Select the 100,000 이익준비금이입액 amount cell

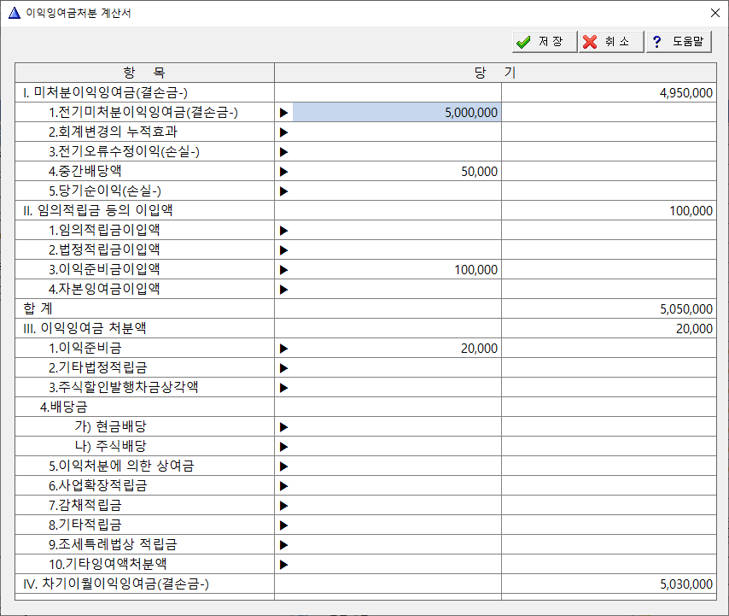tap(397, 270)
